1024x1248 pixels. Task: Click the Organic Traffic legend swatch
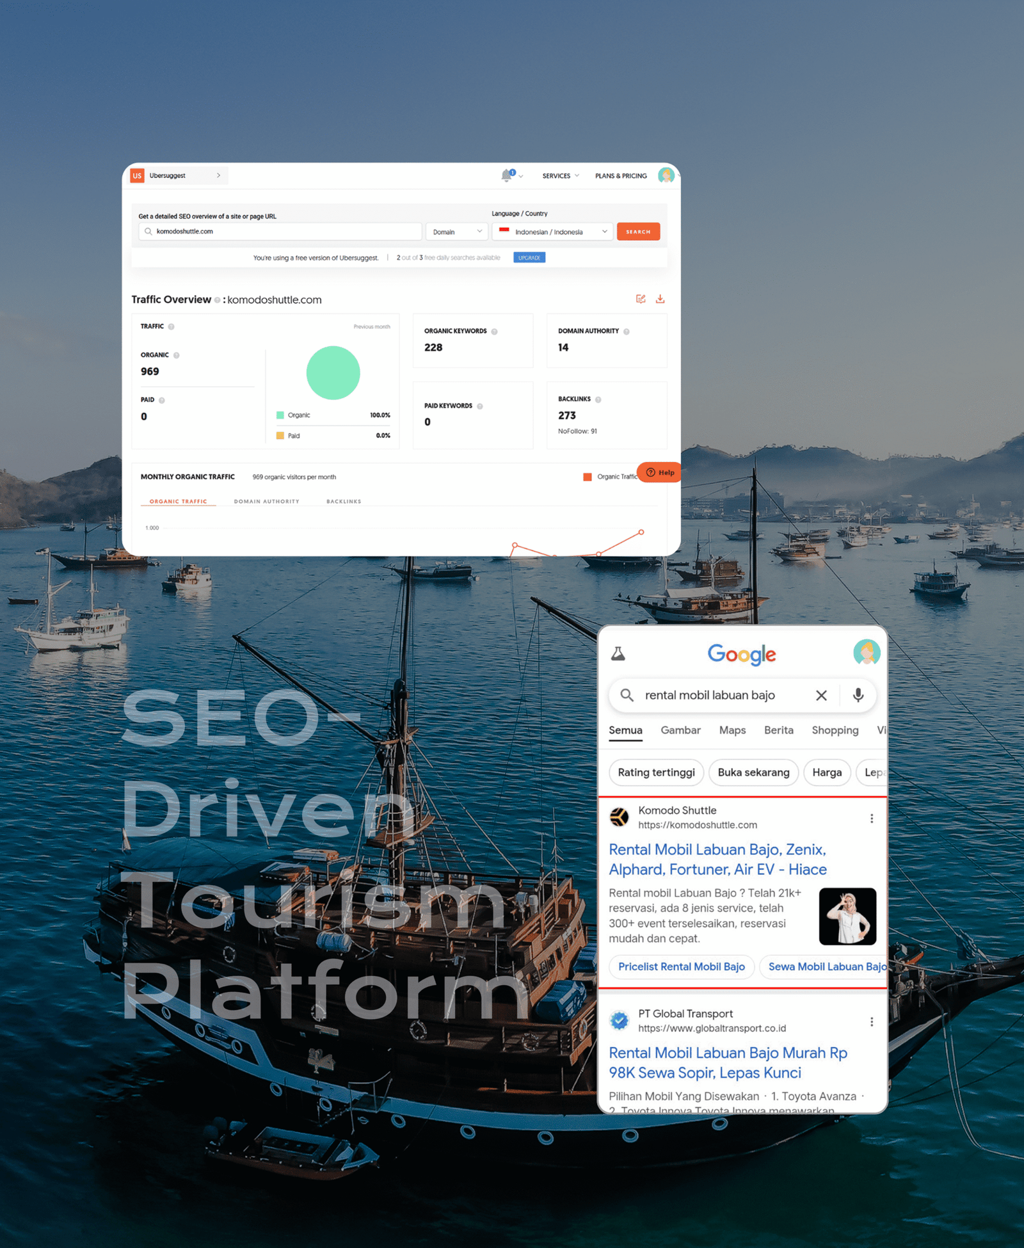point(588,477)
